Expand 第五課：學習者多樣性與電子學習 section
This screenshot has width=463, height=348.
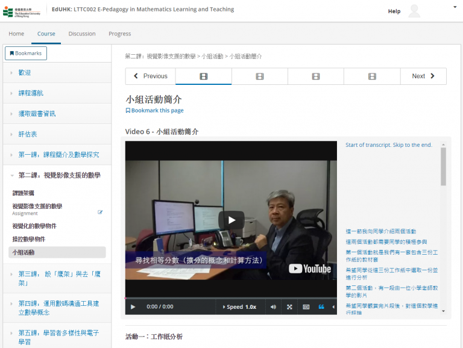point(57,337)
